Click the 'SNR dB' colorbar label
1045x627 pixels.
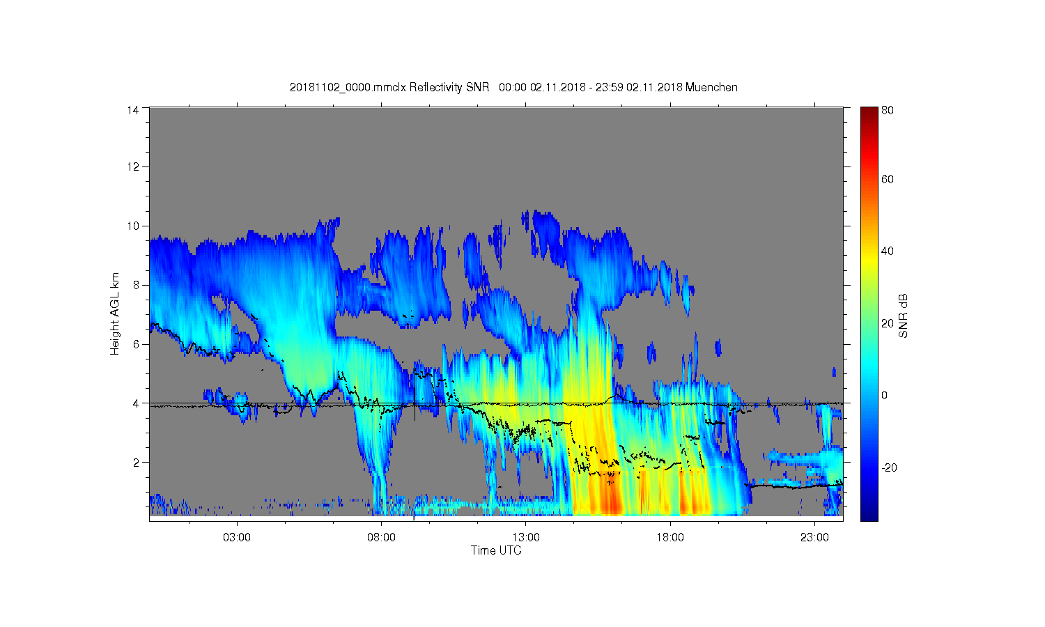point(904,316)
